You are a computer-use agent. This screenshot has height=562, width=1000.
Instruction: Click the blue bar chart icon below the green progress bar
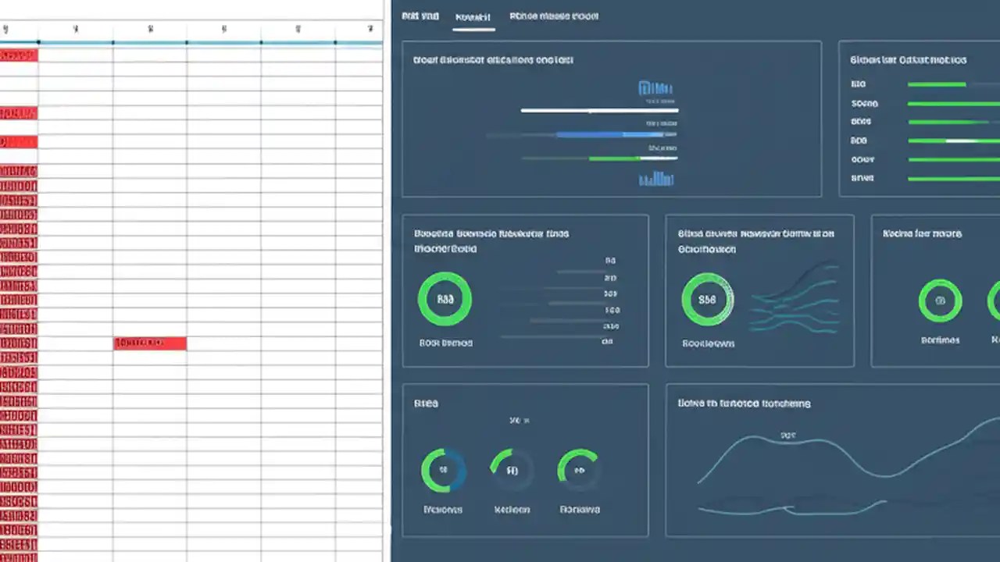[655, 179]
